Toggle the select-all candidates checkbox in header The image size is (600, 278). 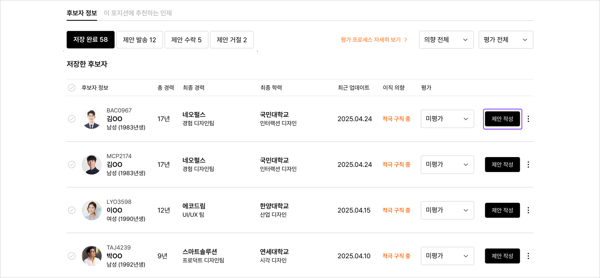[72, 88]
